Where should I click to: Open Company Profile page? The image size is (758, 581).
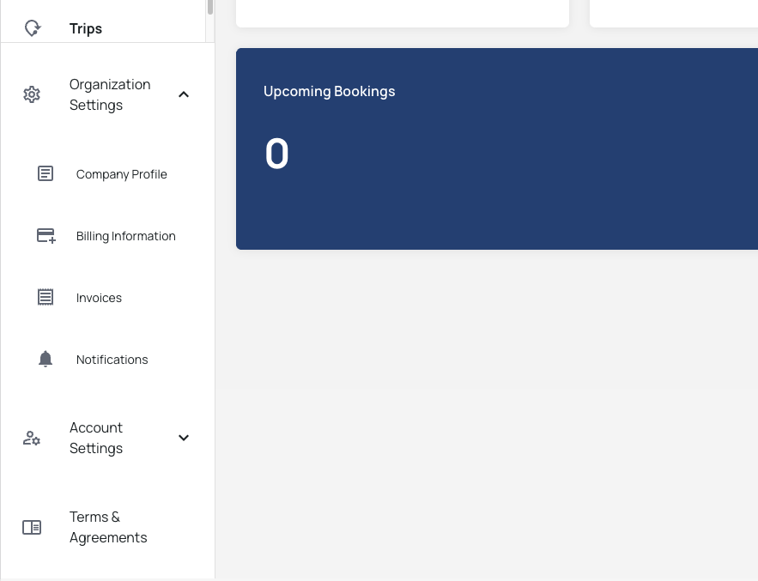tap(121, 174)
